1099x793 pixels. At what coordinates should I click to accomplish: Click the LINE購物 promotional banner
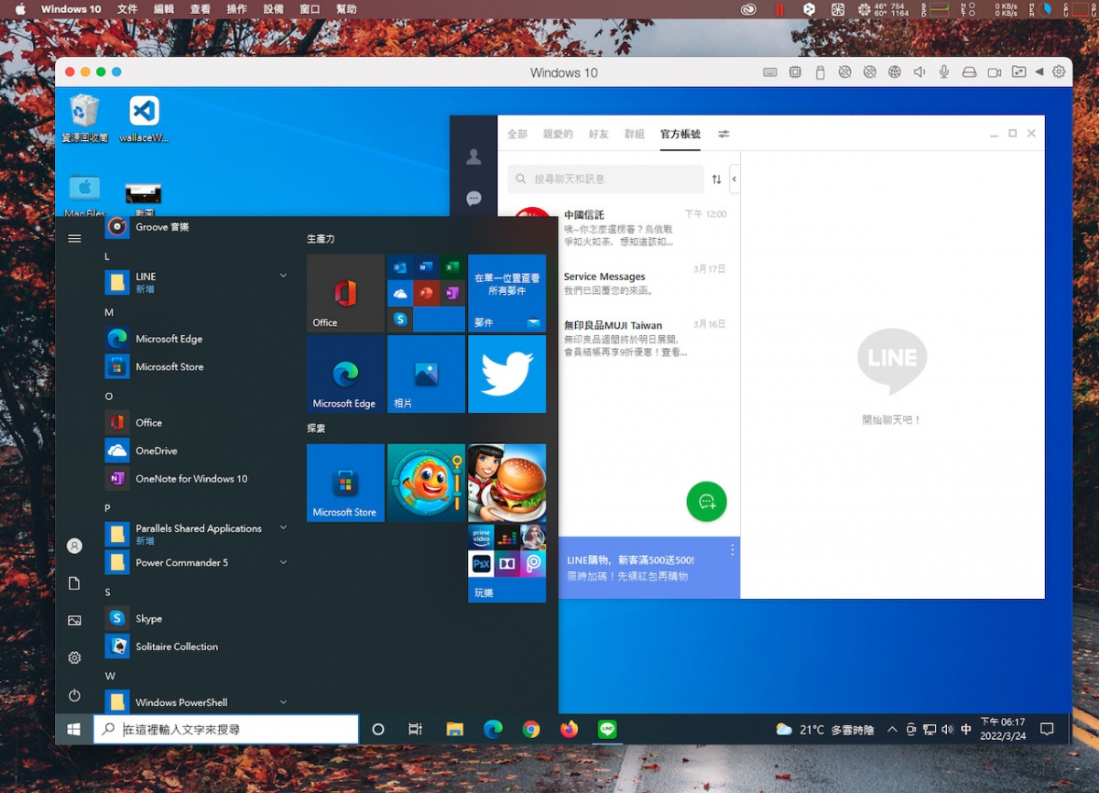pyautogui.click(x=648, y=568)
